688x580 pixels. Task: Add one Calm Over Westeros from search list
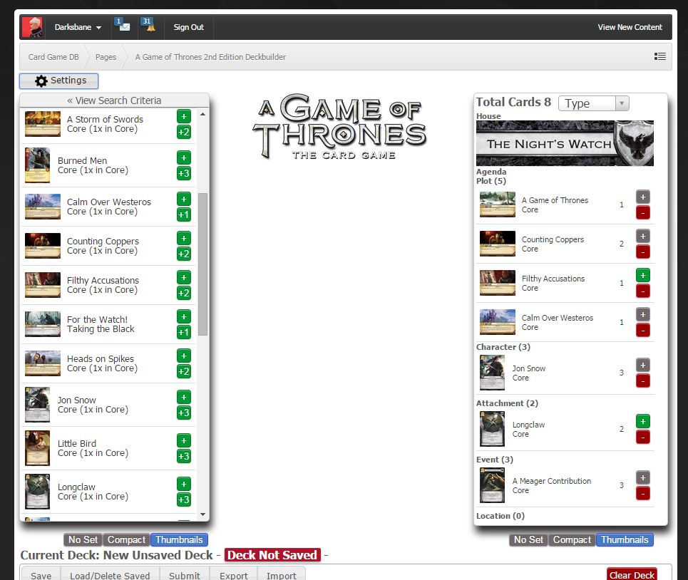click(184, 199)
